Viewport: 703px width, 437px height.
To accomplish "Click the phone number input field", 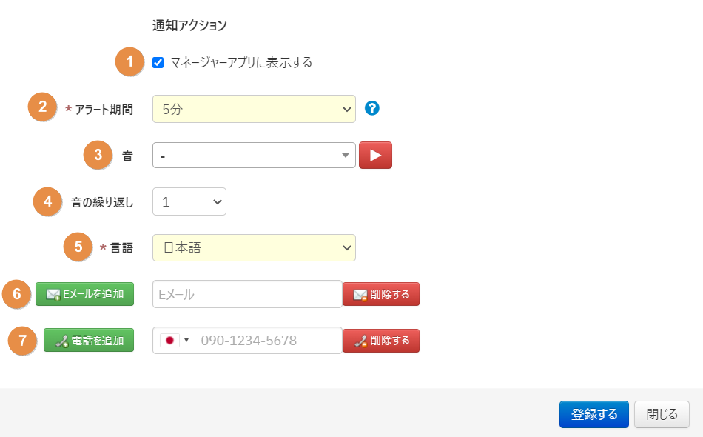I will (x=266, y=341).
